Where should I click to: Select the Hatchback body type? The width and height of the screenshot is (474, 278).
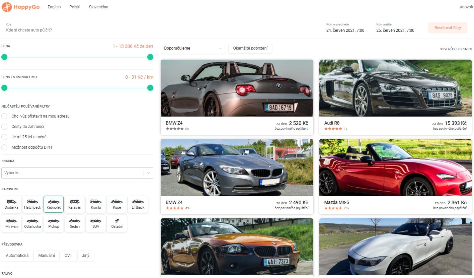tap(32, 204)
